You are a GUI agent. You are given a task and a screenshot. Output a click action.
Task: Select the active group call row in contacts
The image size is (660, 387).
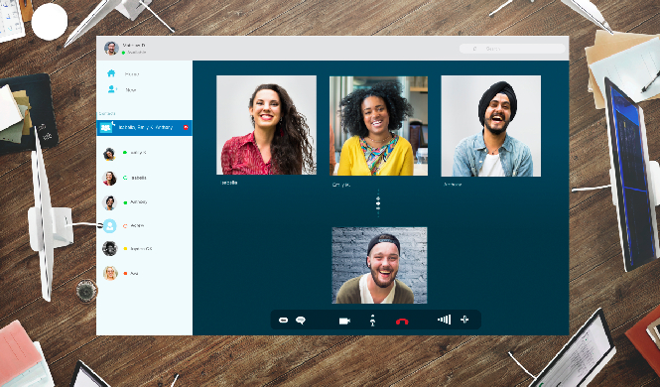point(144,127)
